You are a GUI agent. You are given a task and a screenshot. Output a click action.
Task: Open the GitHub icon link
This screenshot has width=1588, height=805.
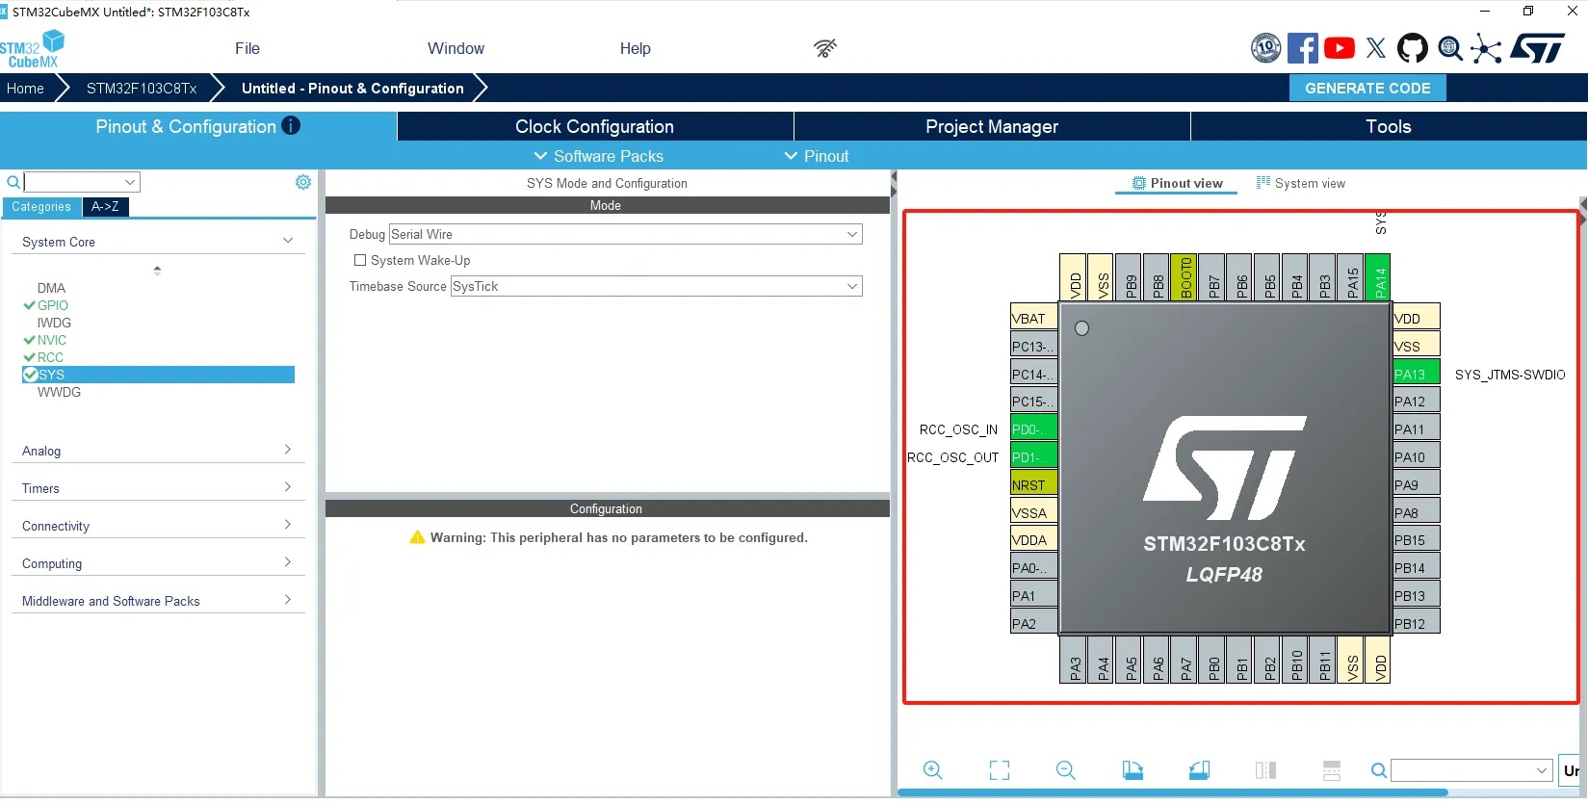(x=1412, y=48)
